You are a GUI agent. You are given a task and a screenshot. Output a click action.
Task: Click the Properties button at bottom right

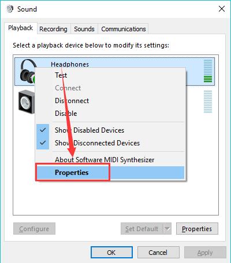[x=197, y=229]
